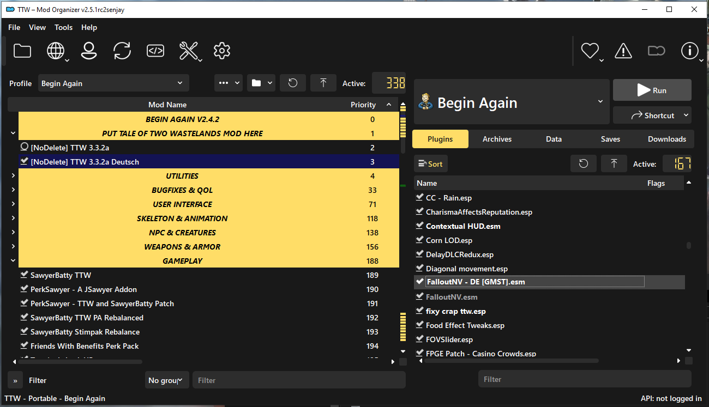Switch to the Archives tab
Screen dimensions: 709x407
[497, 139]
